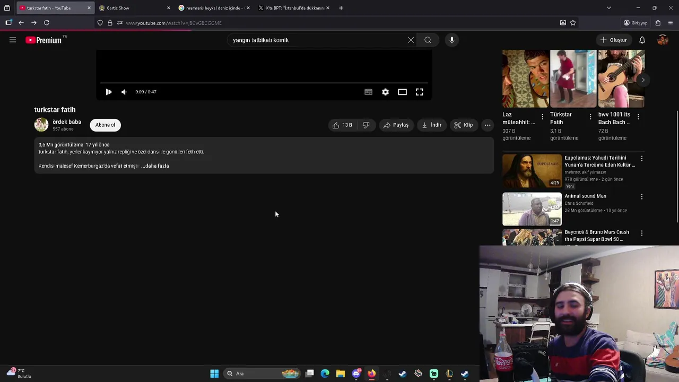Open the weather widget showing 7°C
This screenshot has height=382, width=679.
click(x=19, y=373)
